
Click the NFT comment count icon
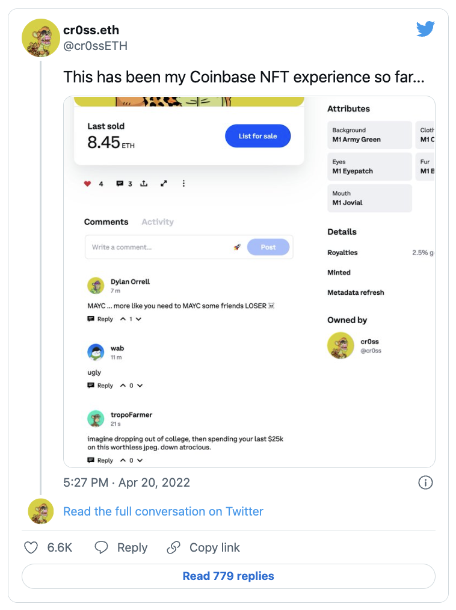[120, 183]
